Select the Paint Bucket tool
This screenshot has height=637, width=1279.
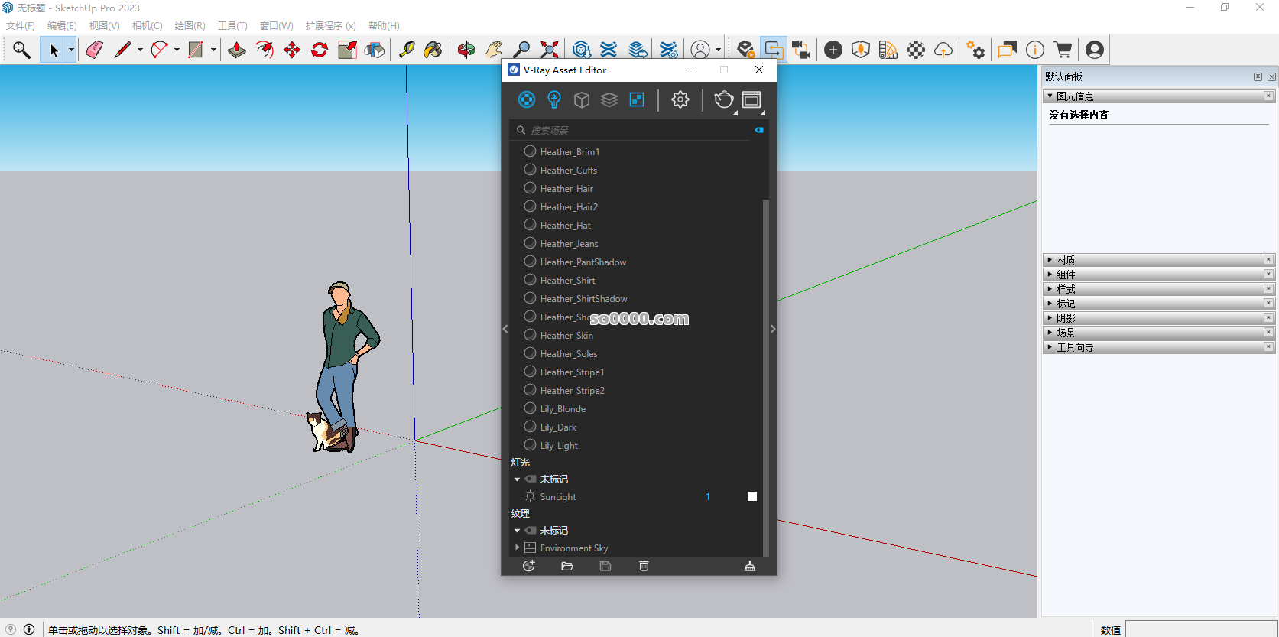[433, 50]
